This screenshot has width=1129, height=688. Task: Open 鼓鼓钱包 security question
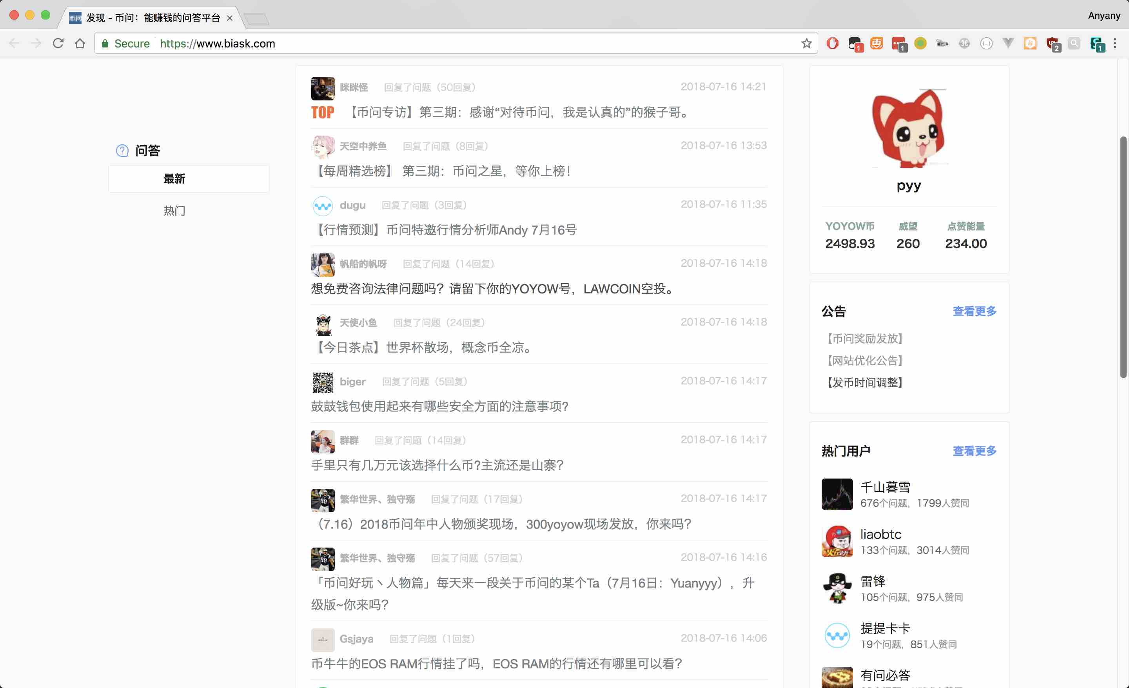[x=440, y=406]
